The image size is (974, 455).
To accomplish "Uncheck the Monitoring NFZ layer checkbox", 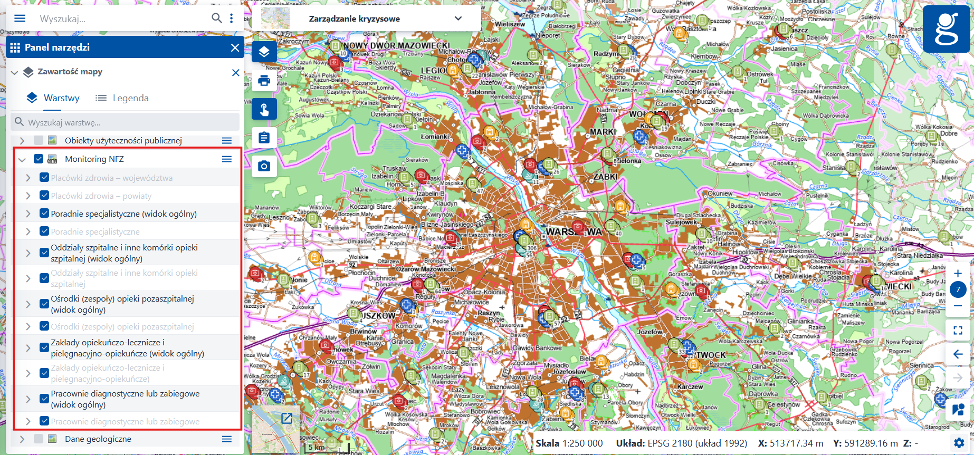I will (x=39, y=159).
